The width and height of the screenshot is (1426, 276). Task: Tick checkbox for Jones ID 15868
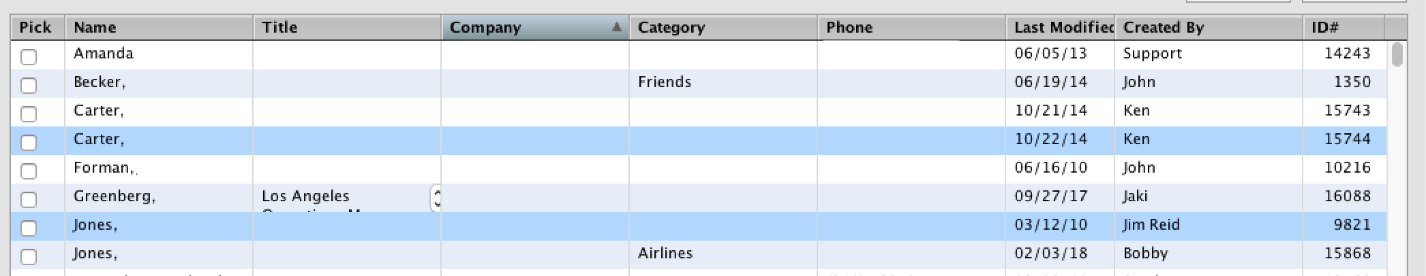(x=29, y=256)
